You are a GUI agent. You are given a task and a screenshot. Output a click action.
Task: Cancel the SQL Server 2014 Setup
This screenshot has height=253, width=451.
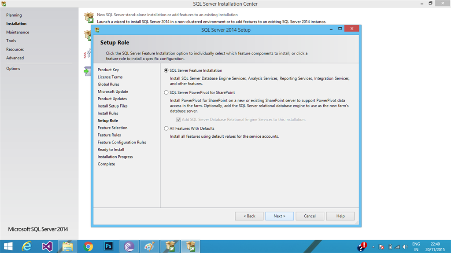pos(310,216)
